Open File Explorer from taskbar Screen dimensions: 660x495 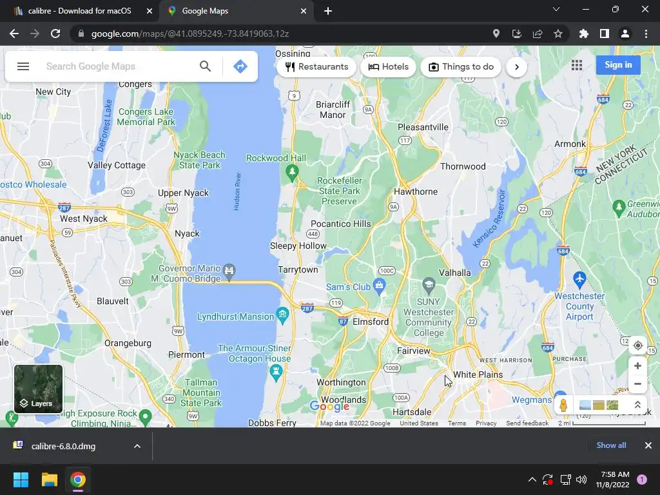(49, 480)
